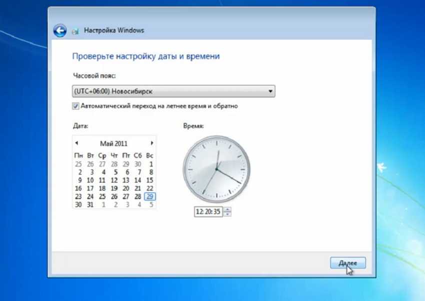The width and height of the screenshot is (425, 301).
Task: Click the Май 2011 calendar header
Action: 114,143
